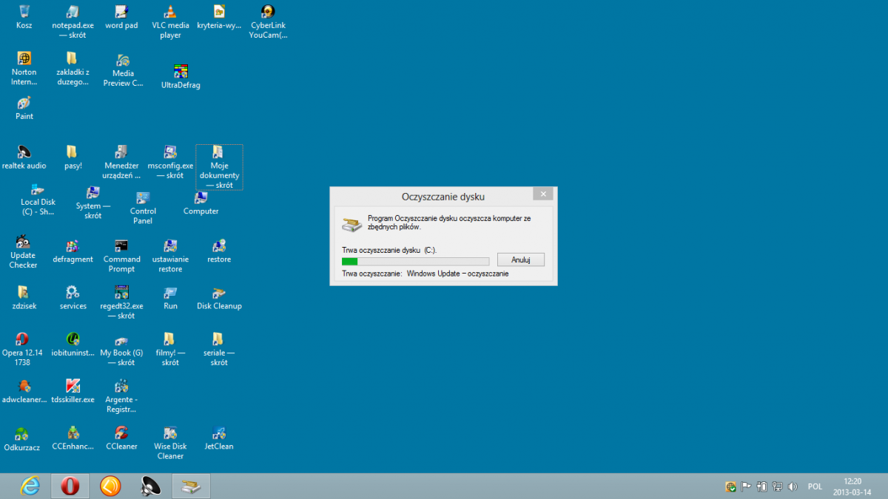Open Media Preview C... icon
888x499 pixels.
tap(123, 60)
